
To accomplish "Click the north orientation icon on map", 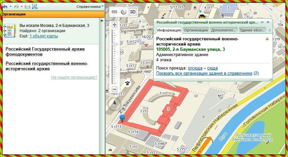I will [x=128, y=83].
